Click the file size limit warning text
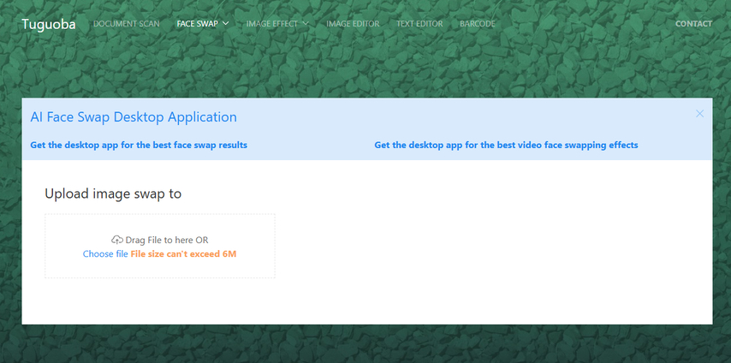 point(183,253)
